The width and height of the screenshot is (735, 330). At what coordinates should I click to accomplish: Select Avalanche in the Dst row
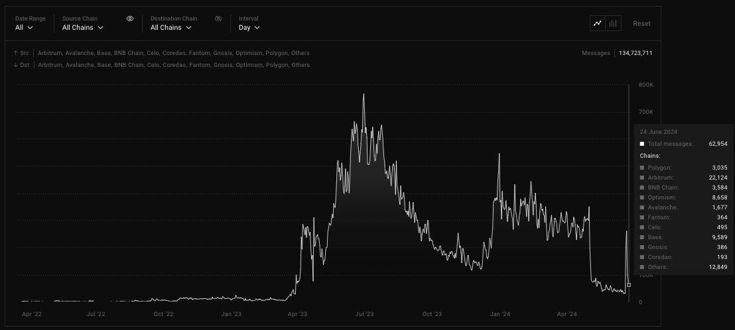click(x=80, y=65)
